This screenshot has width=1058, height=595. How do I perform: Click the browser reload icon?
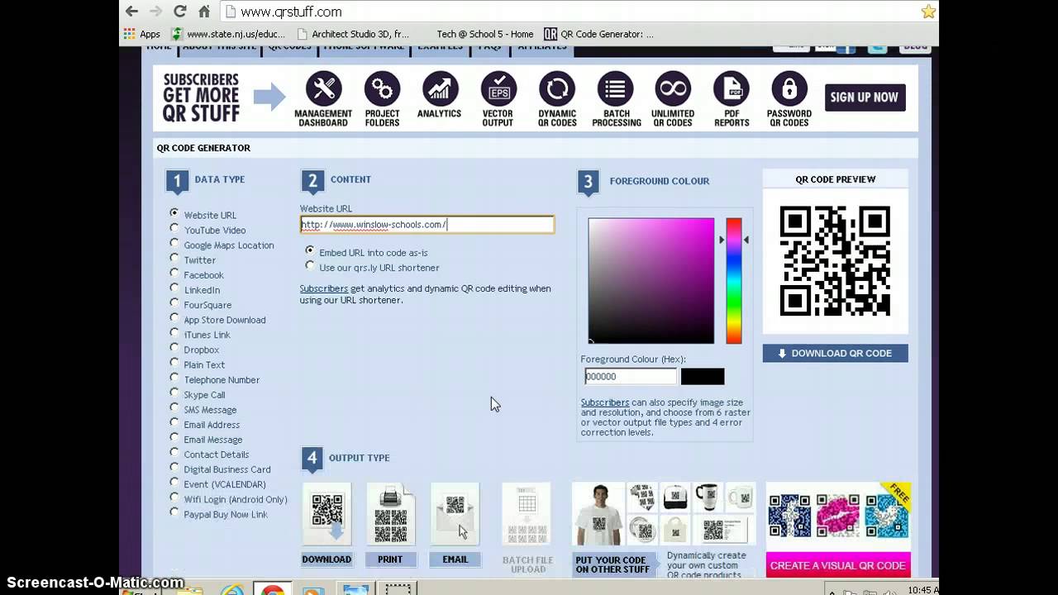coord(179,12)
